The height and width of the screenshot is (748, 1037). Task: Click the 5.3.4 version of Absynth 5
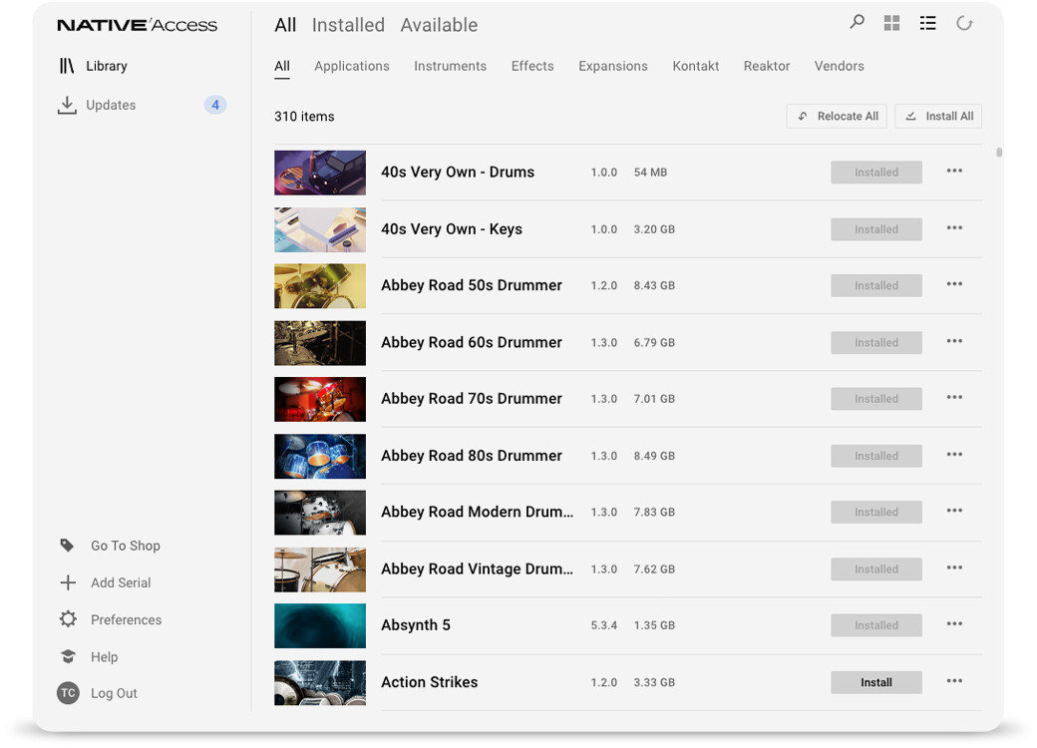click(604, 625)
